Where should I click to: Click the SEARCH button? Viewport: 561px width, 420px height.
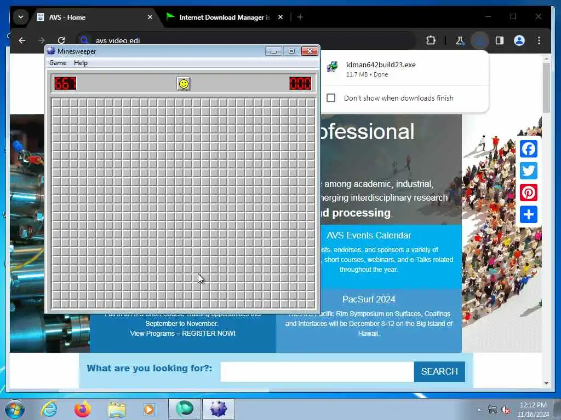[x=439, y=371]
